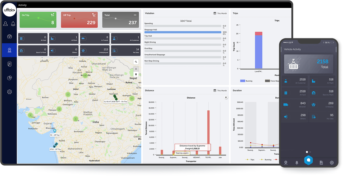This screenshot has height=177, width=343.
Task: Select the At Yard status tile
Action: (x=33, y=38)
